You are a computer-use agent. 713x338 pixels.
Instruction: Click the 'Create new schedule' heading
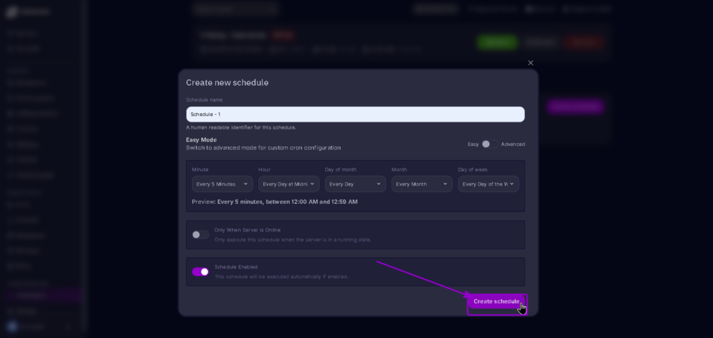pos(228,82)
